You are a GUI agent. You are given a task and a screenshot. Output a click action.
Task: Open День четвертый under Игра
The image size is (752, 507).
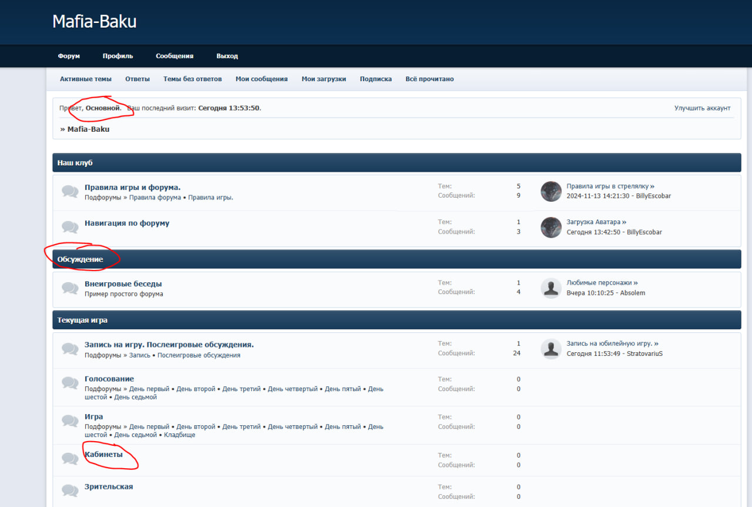point(293,426)
